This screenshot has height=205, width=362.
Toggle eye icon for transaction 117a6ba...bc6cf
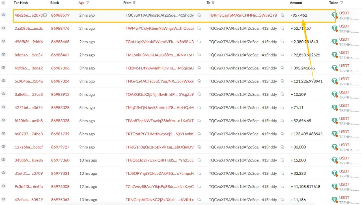tap(3, 147)
